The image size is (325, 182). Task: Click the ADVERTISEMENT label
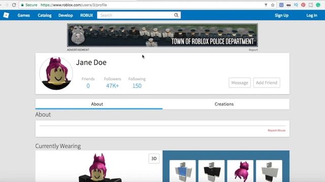click(x=78, y=50)
